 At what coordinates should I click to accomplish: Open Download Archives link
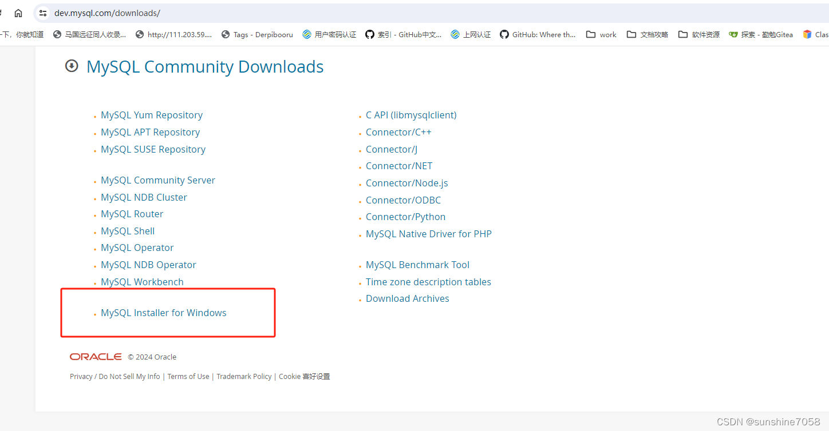(408, 298)
